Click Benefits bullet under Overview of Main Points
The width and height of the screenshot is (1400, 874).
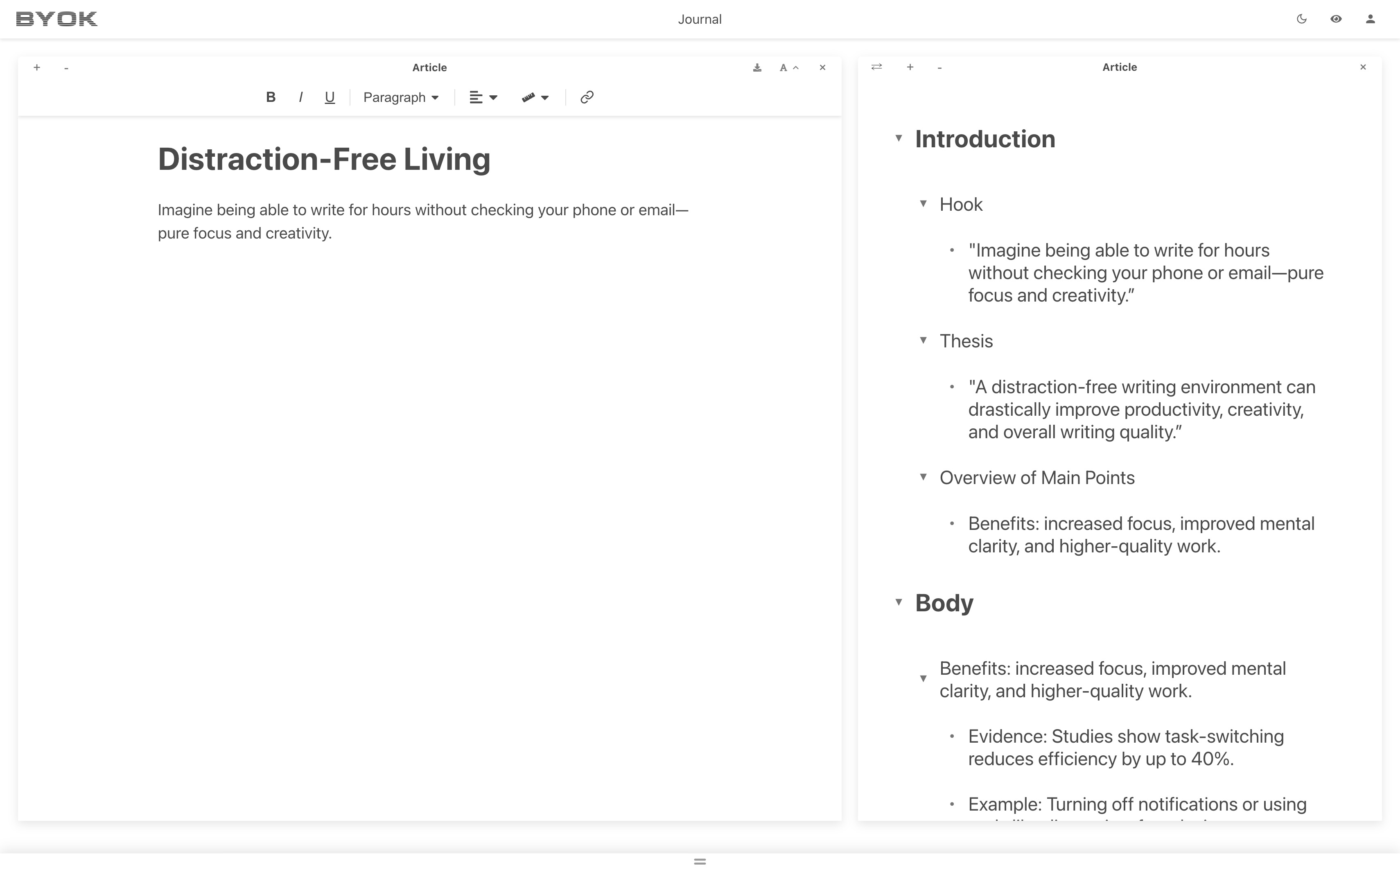[x=1141, y=535]
